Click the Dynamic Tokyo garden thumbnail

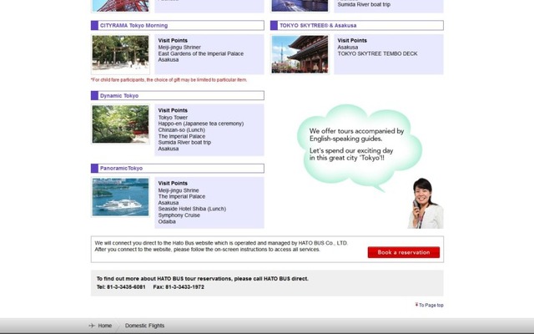click(120, 124)
